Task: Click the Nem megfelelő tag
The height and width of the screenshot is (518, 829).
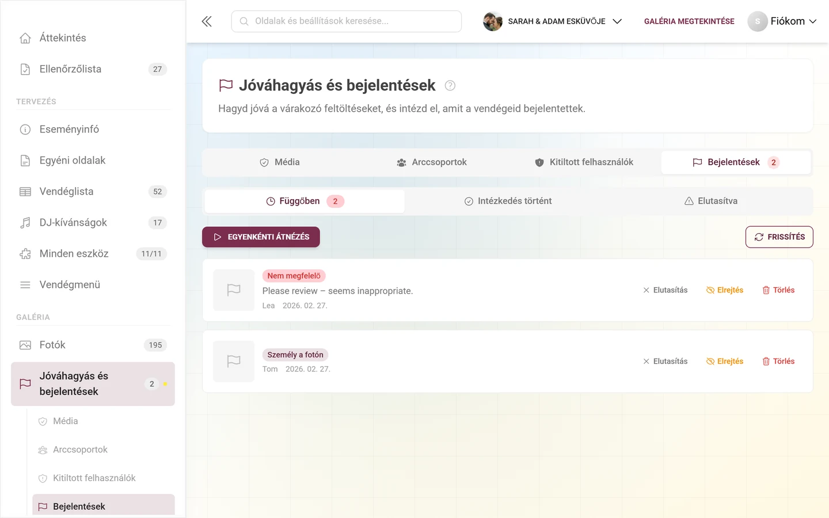Action: [294, 276]
